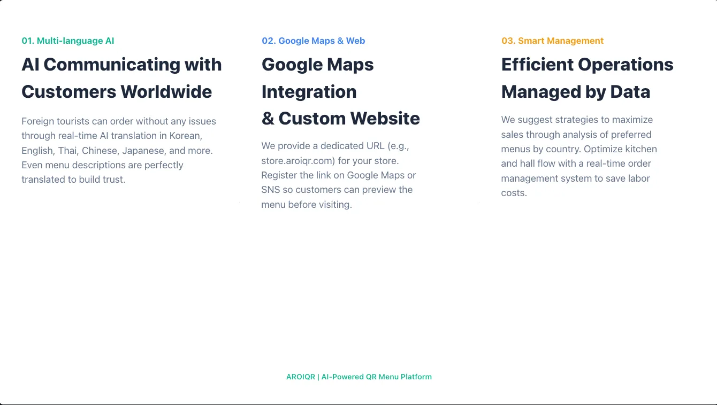Click the "management system to save labor" line
This screenshot has width=717, height=405.
click(x=575, y=178)
